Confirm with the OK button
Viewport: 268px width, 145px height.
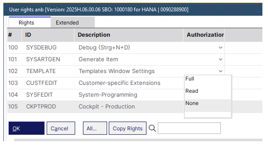pos(27,128)
